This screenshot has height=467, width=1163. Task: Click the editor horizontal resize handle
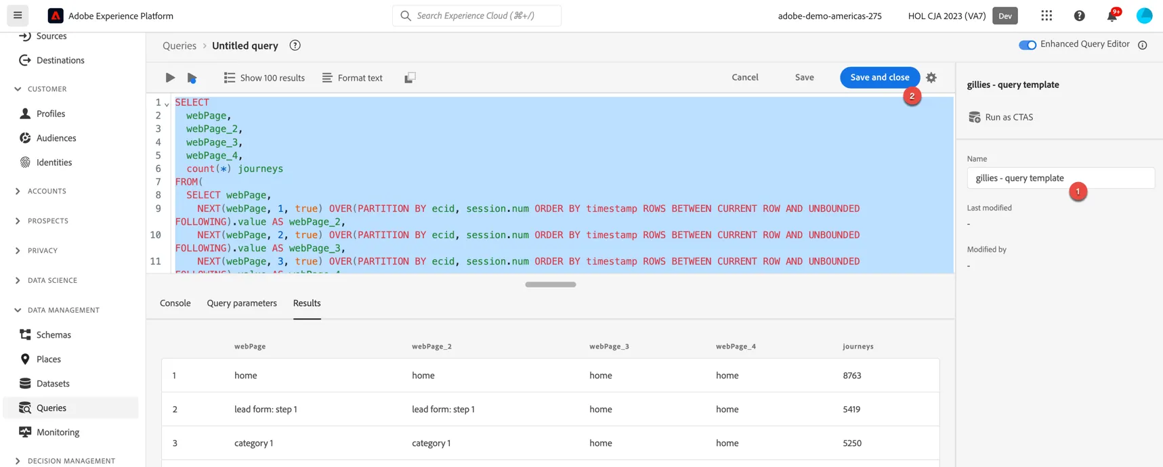tap(551, 284)
